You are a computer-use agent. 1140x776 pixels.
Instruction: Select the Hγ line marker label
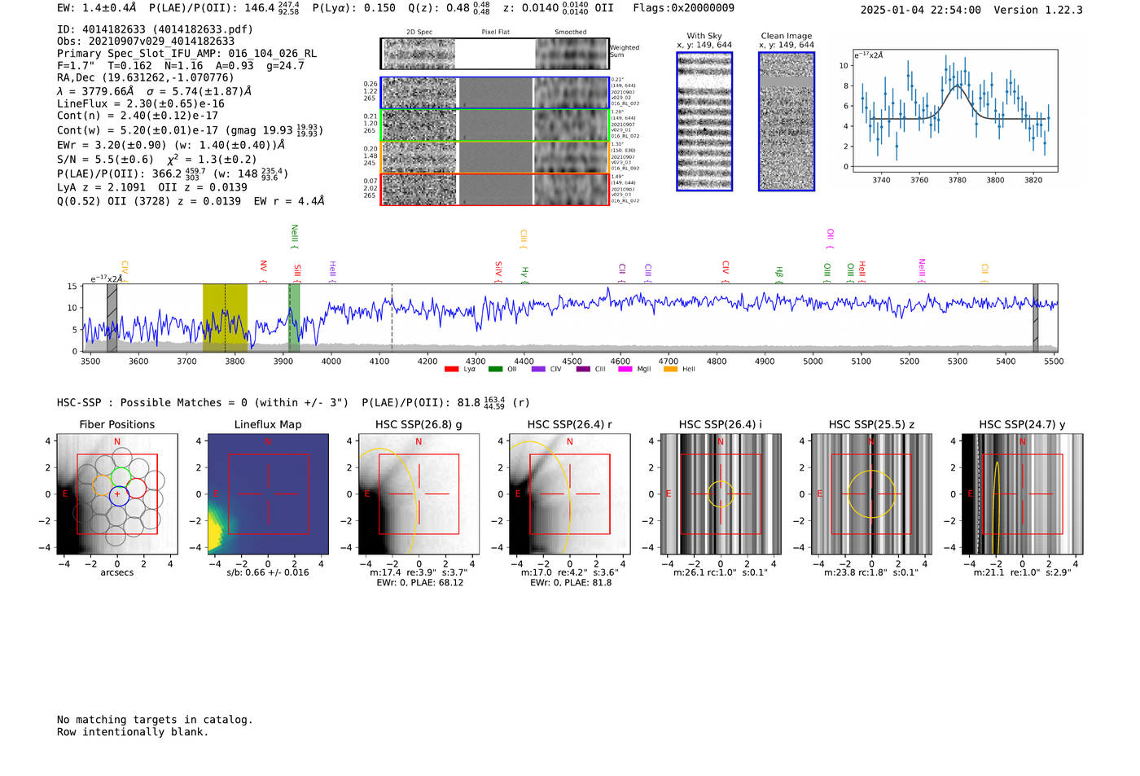(x=525, y=274)
